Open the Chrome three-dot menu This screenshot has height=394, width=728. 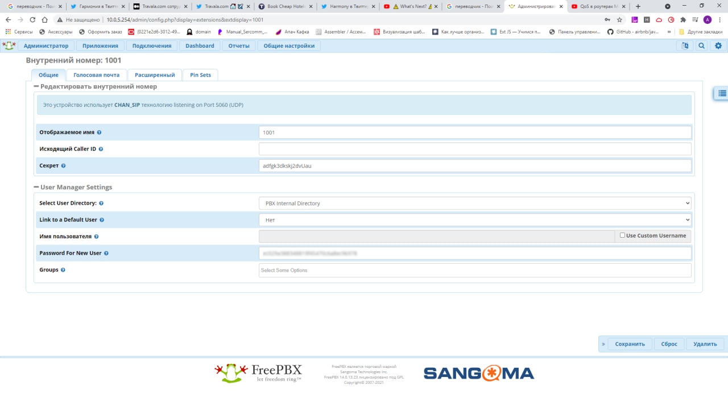tap(719, 19)
